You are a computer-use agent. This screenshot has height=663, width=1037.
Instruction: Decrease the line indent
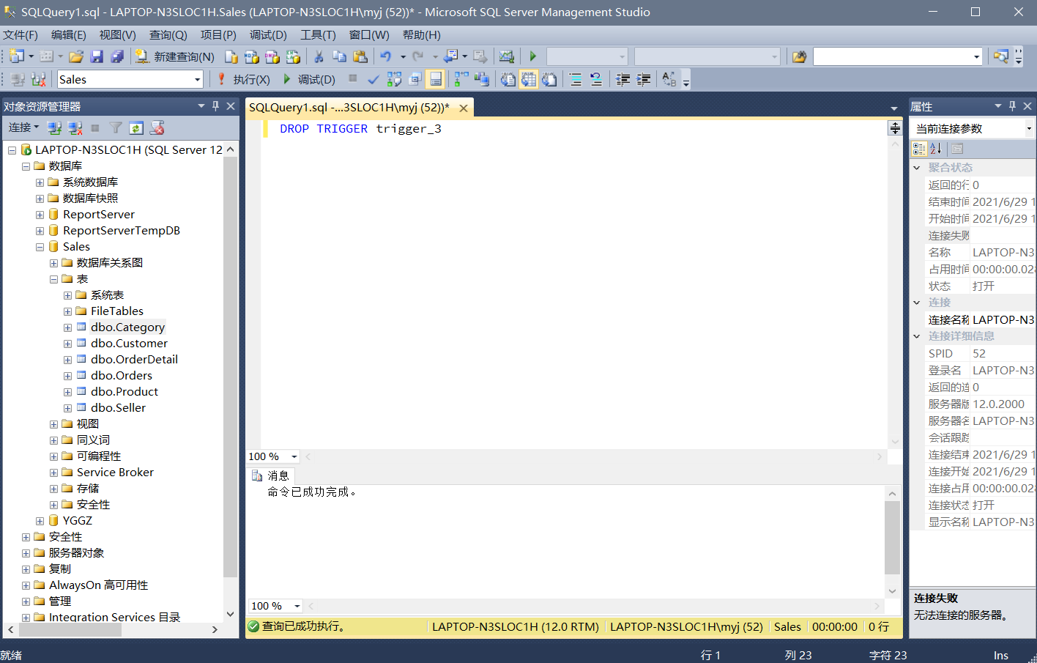[623, 79]
